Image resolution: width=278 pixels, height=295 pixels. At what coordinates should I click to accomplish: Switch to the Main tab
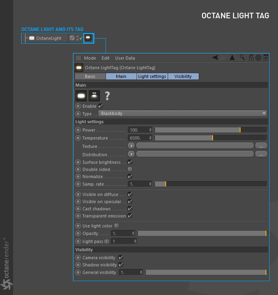pos(121,76)
